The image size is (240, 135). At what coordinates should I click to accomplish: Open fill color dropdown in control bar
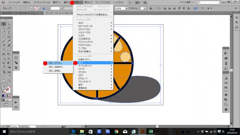point(31,8)
